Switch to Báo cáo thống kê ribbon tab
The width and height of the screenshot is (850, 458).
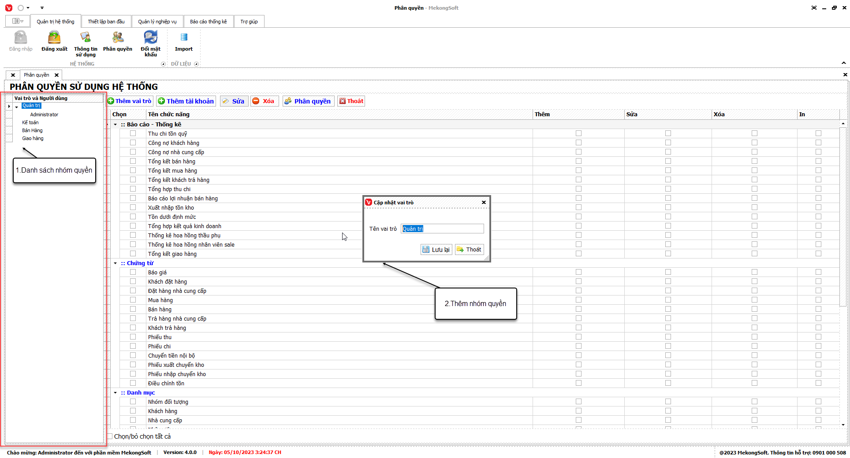click(208, 22)
